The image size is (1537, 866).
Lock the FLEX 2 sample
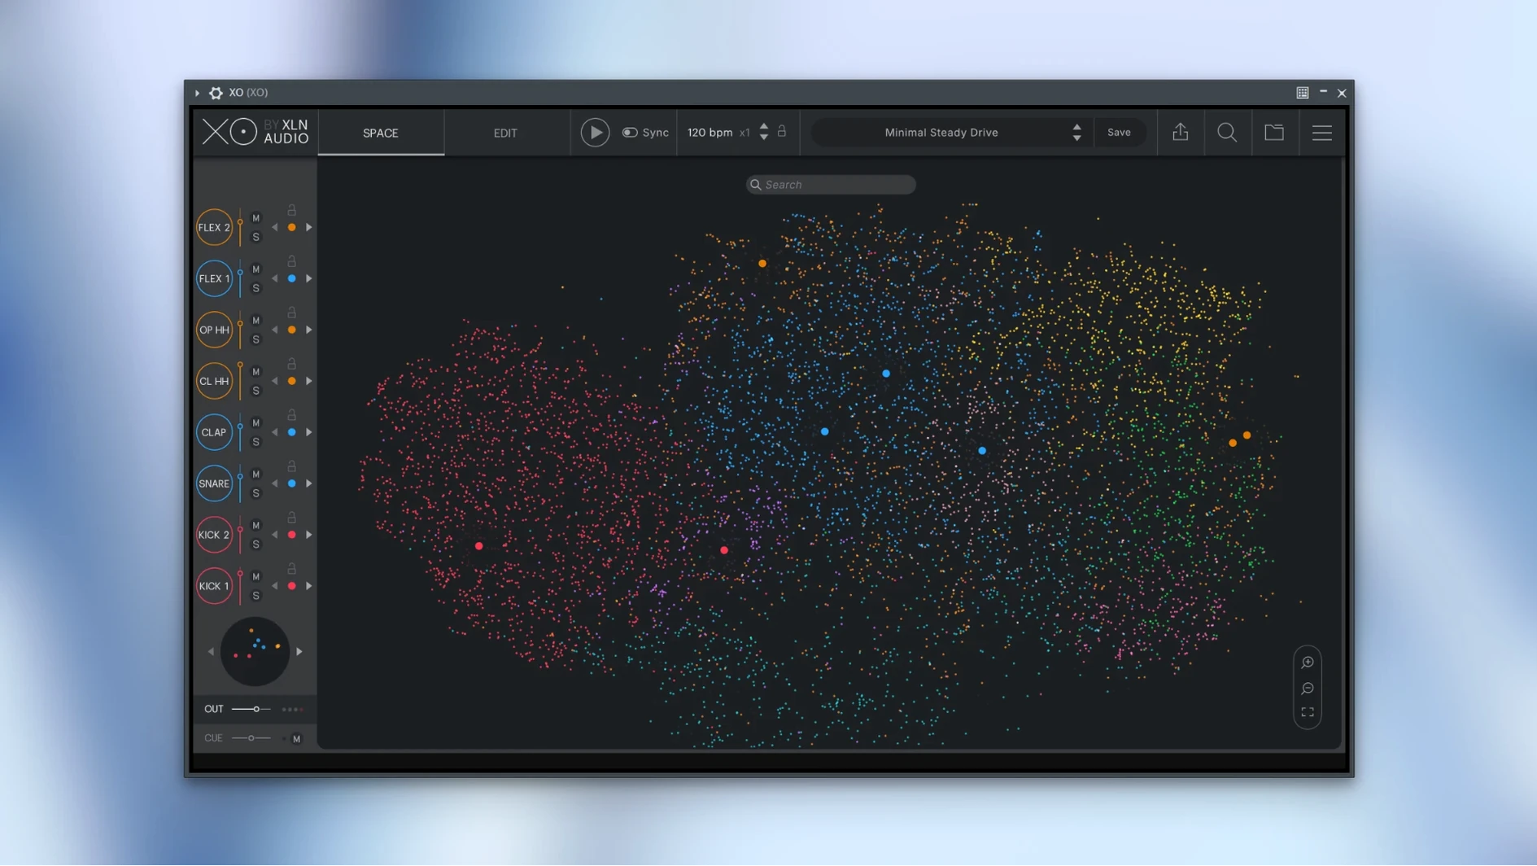[x=291, y=210]
